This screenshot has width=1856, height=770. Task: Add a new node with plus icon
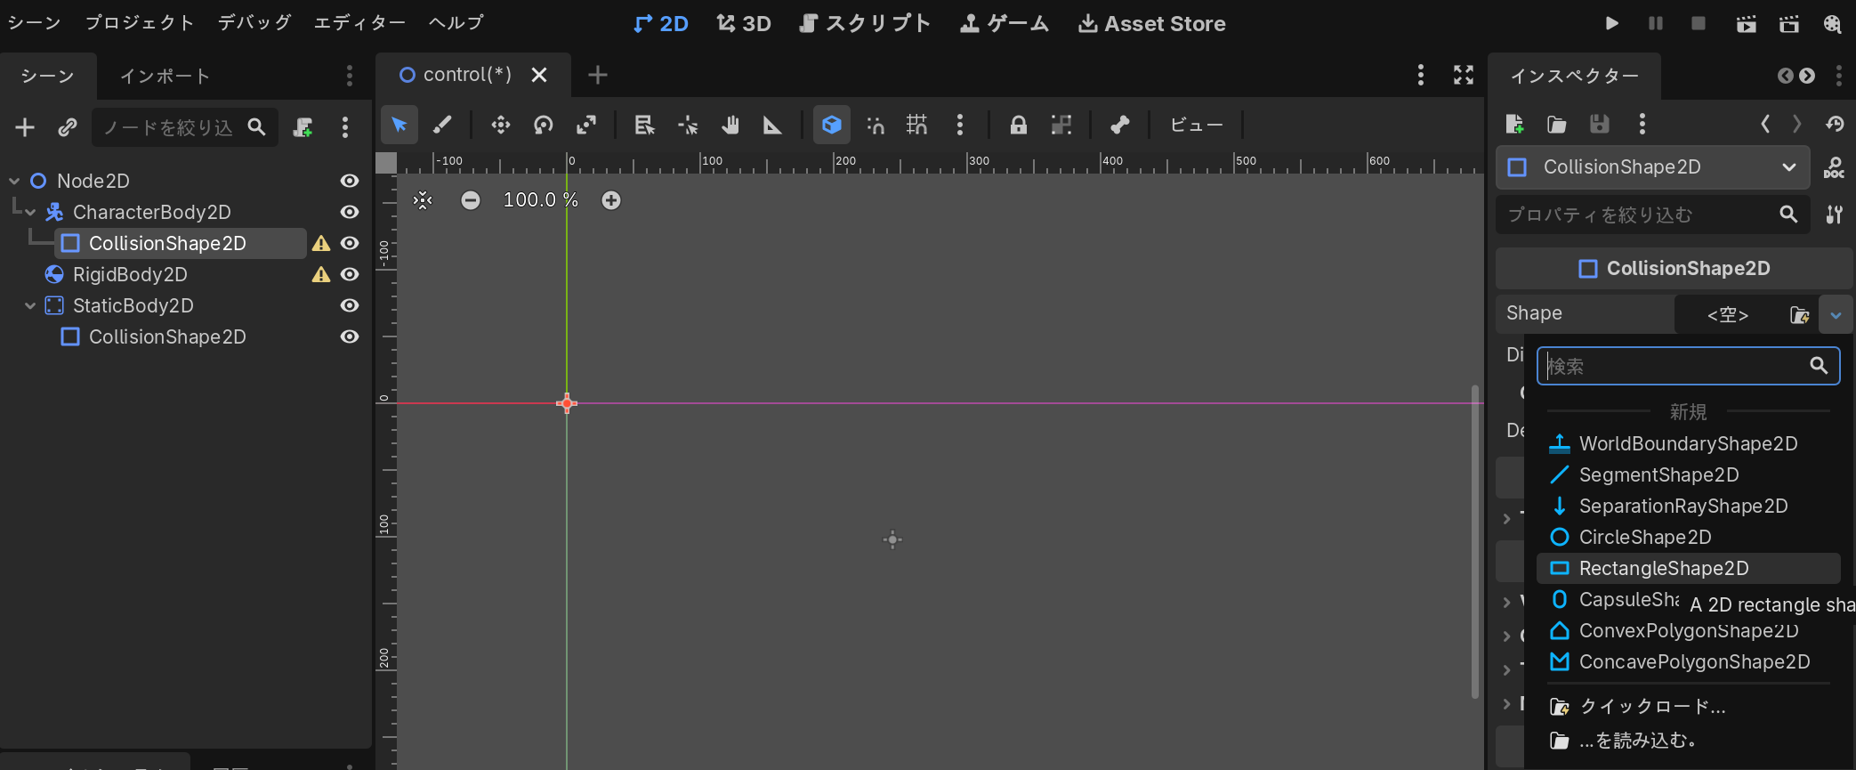(25, 127)
